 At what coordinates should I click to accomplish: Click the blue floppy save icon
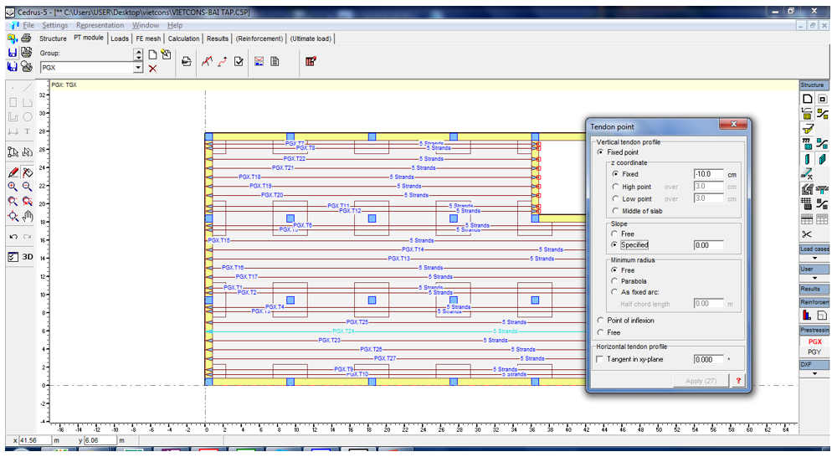tap(13, 53)
